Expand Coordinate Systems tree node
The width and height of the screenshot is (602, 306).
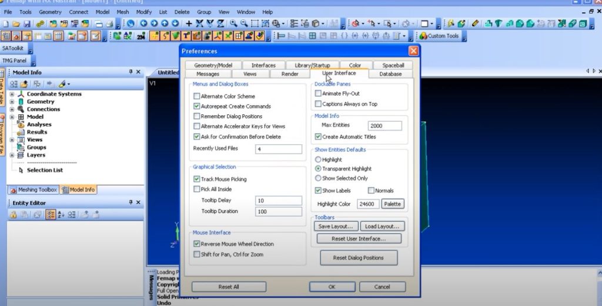click(12, 94)
